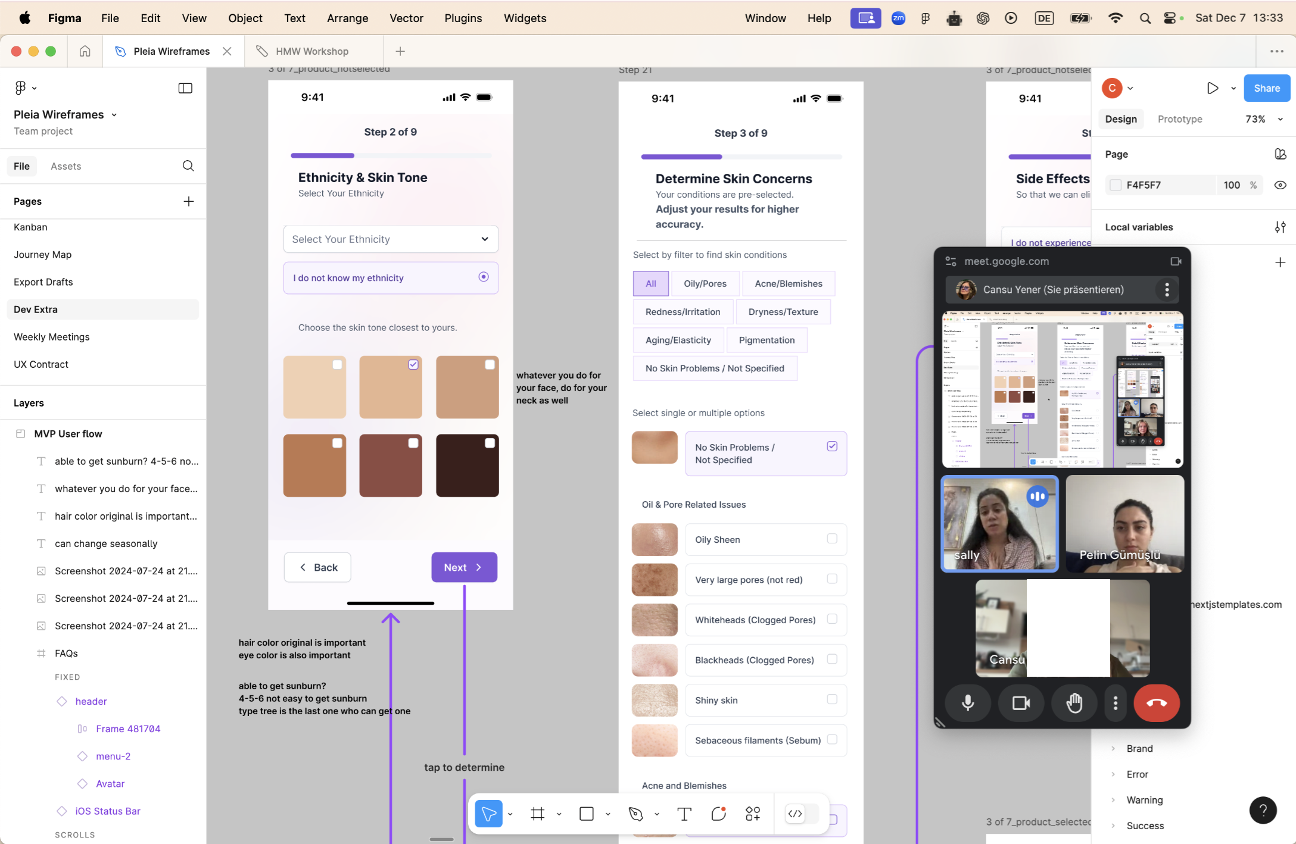Expand the Brand color styles group
This screenshot has height=844, width=1296.
click(1113, 749)
